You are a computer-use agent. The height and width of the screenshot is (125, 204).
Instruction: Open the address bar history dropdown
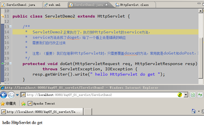[186, 95]
